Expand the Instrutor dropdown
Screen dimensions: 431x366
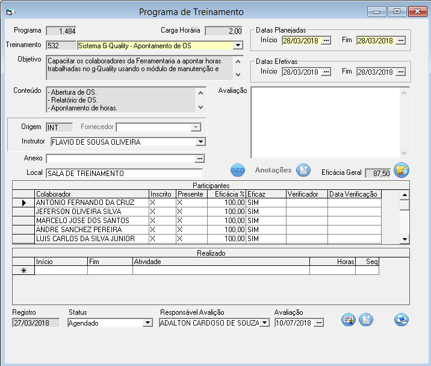pyautogui.click(x=200, y=142)
